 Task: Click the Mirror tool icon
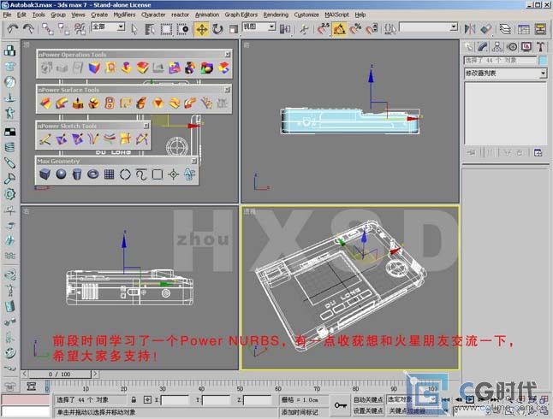pos(469,29)
